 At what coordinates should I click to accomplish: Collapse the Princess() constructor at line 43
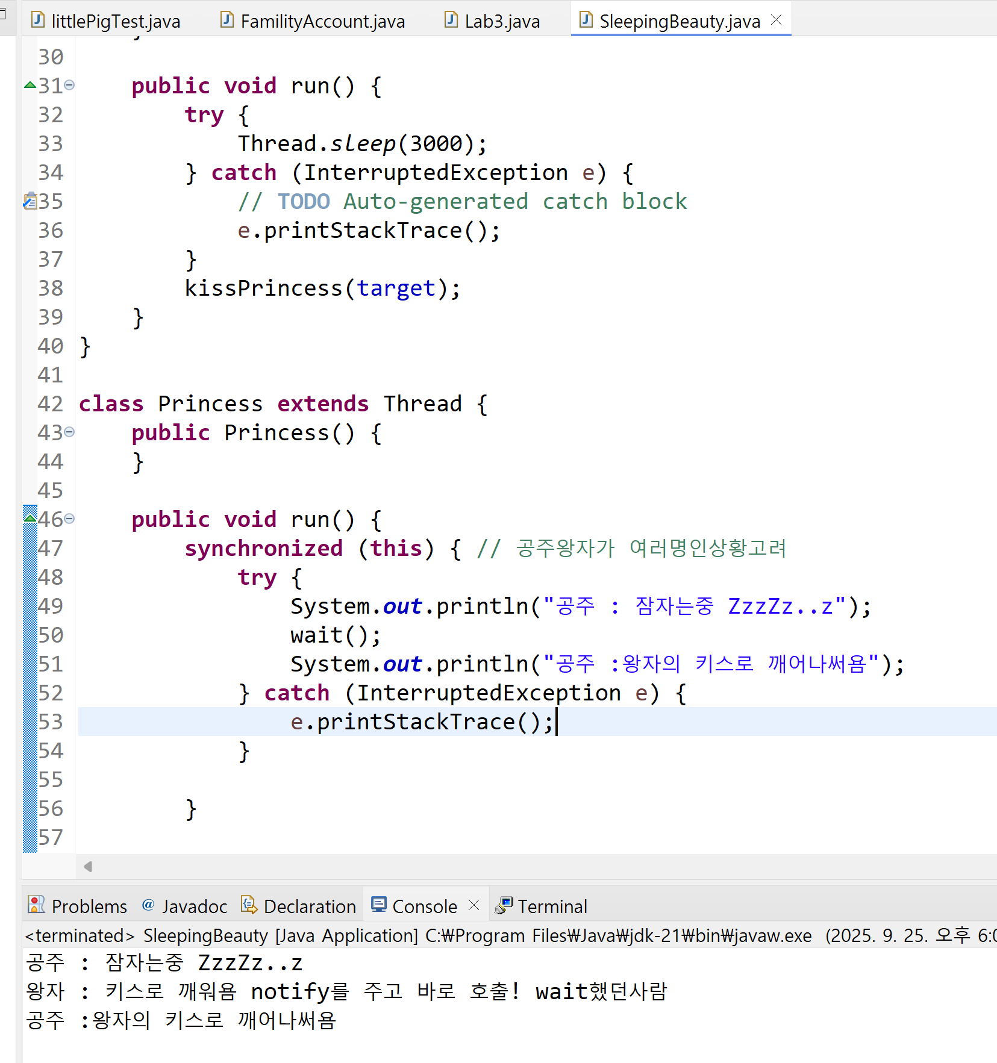point(69,432)
